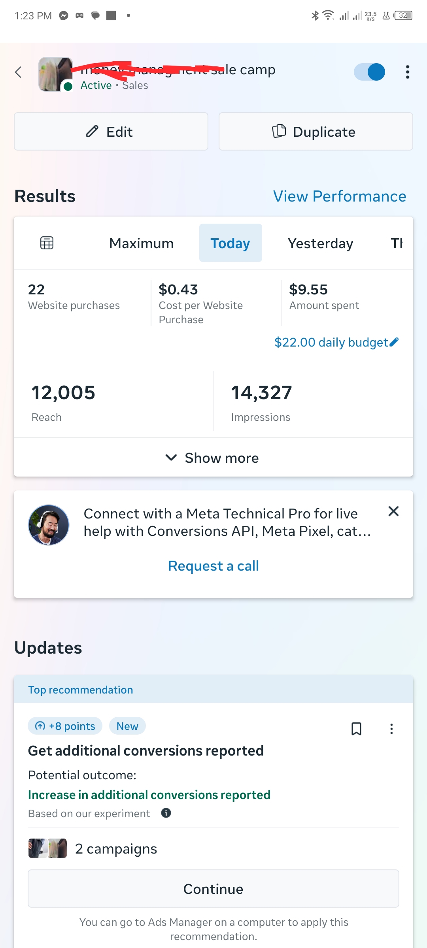Tap the Messenger notification icon in status bar
427x948 pixels.
pos(64,16)
